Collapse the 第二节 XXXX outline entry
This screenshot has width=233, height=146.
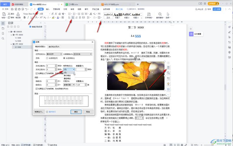coord(11,44)
